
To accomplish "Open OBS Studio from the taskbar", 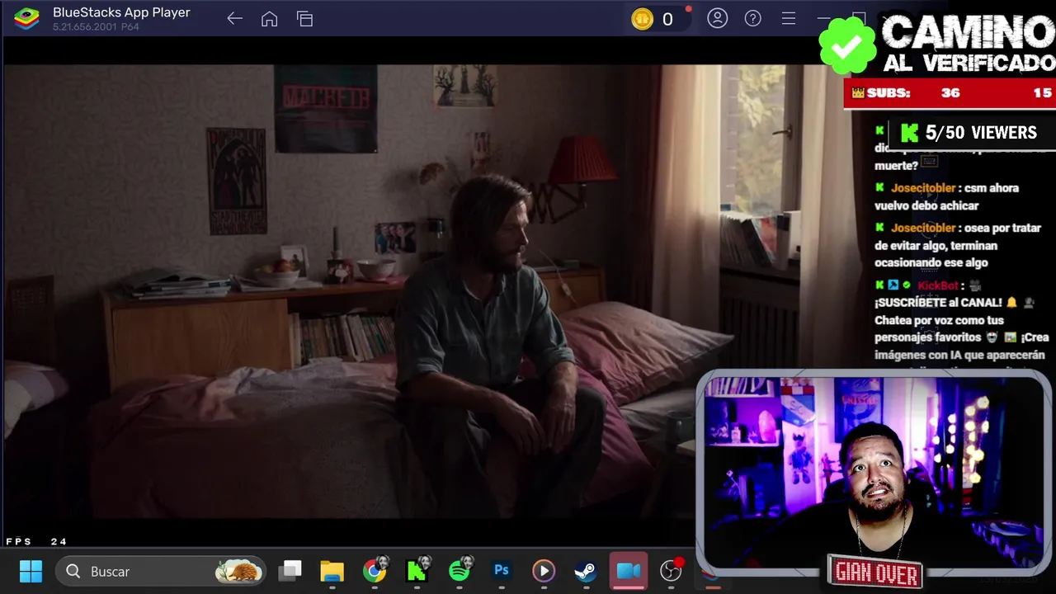I will point(672,570).
